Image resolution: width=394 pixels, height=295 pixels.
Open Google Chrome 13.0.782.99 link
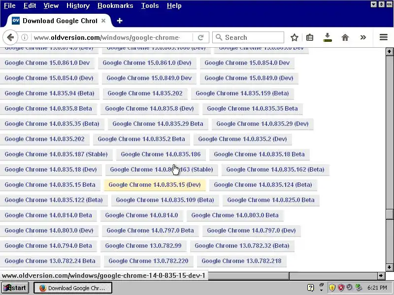point(143,246)
